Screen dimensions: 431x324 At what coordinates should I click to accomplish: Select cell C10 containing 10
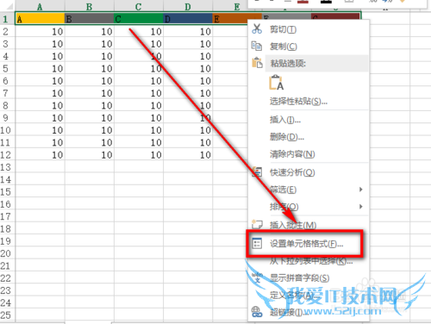pos(139,130)
